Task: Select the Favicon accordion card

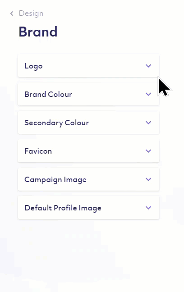Action: tap(88, 151)
